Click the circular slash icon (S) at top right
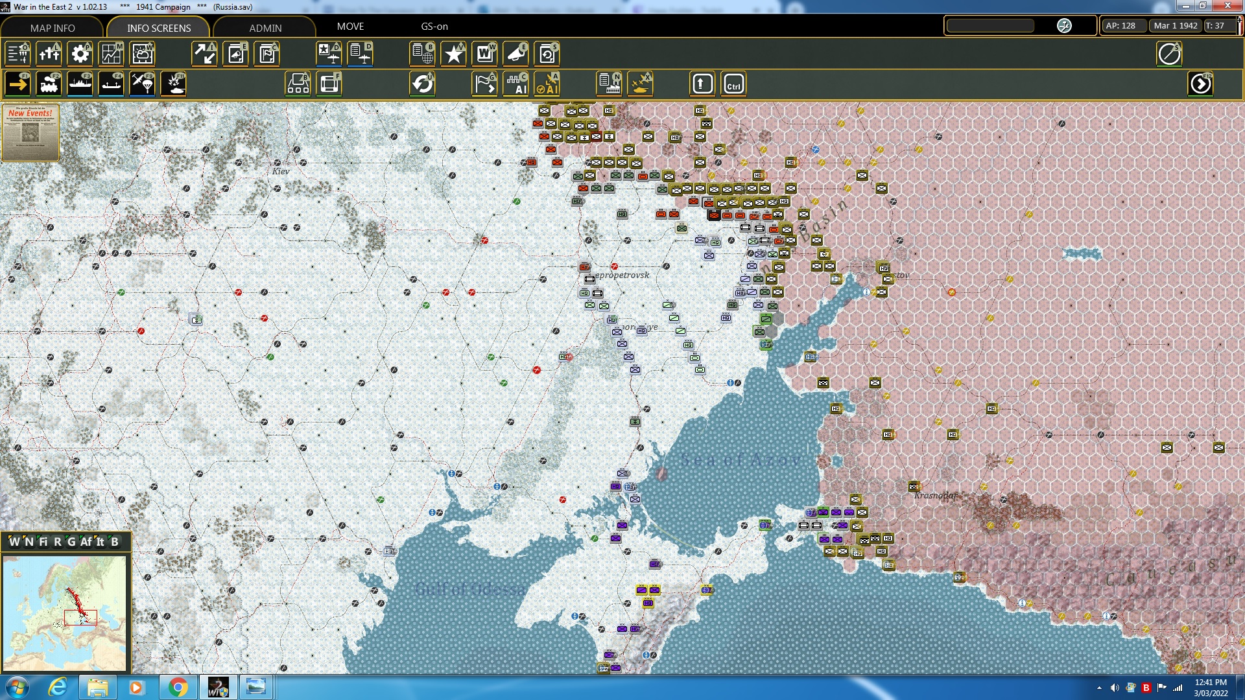 [x=1169, y=54]
